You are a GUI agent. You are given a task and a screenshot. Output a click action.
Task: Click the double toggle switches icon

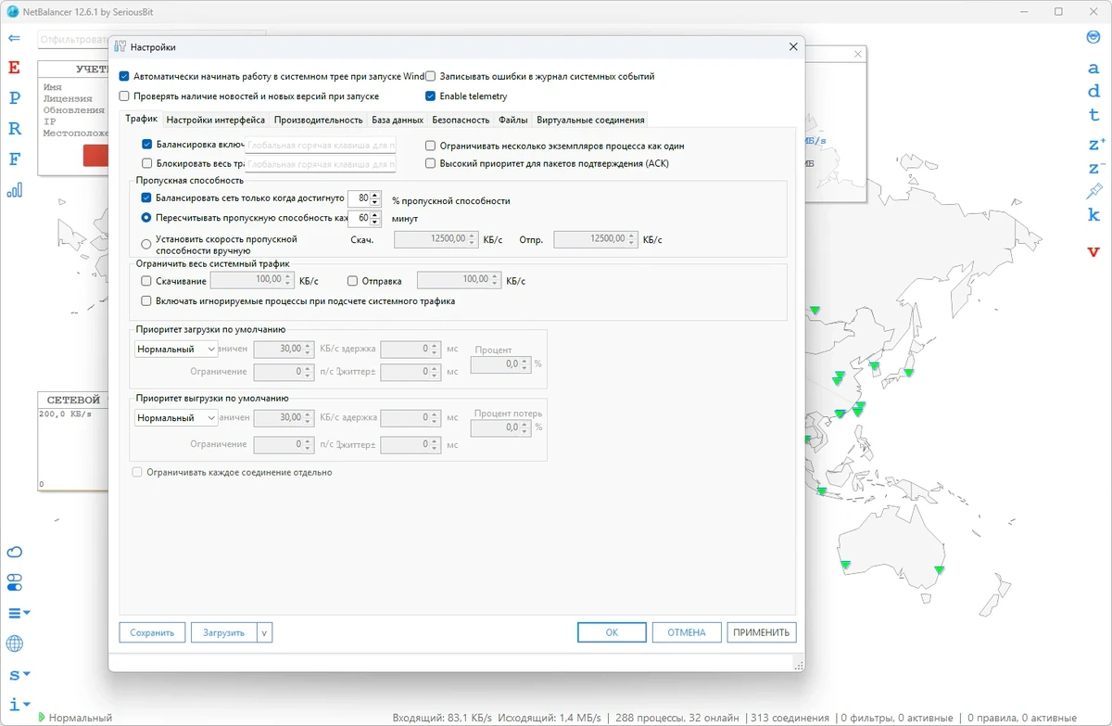point(14,582)
